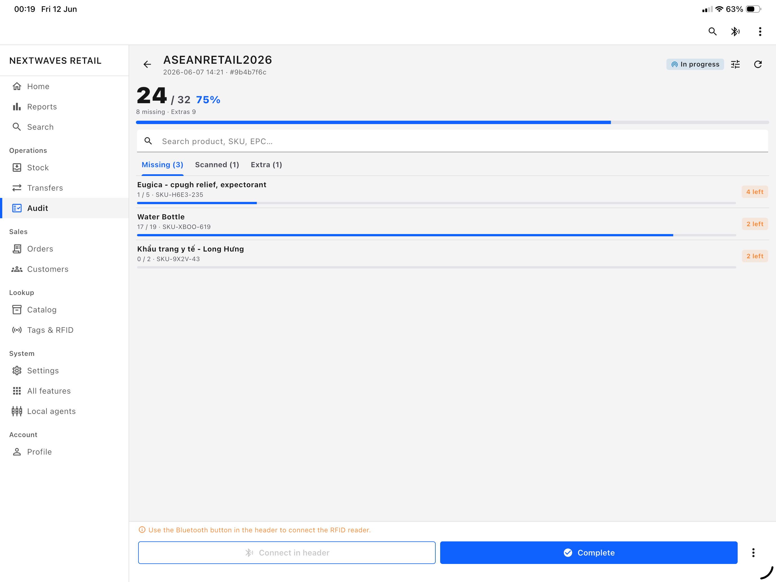Switch to the Missing (3) tab
Screen dimensions: 776x582
point(162,164)
